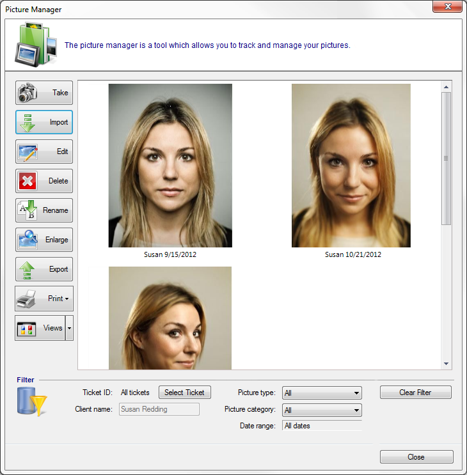Viewport: 467px width, 475px height.
Task: Click the Delete button with red X
Action: pos(44,181)
